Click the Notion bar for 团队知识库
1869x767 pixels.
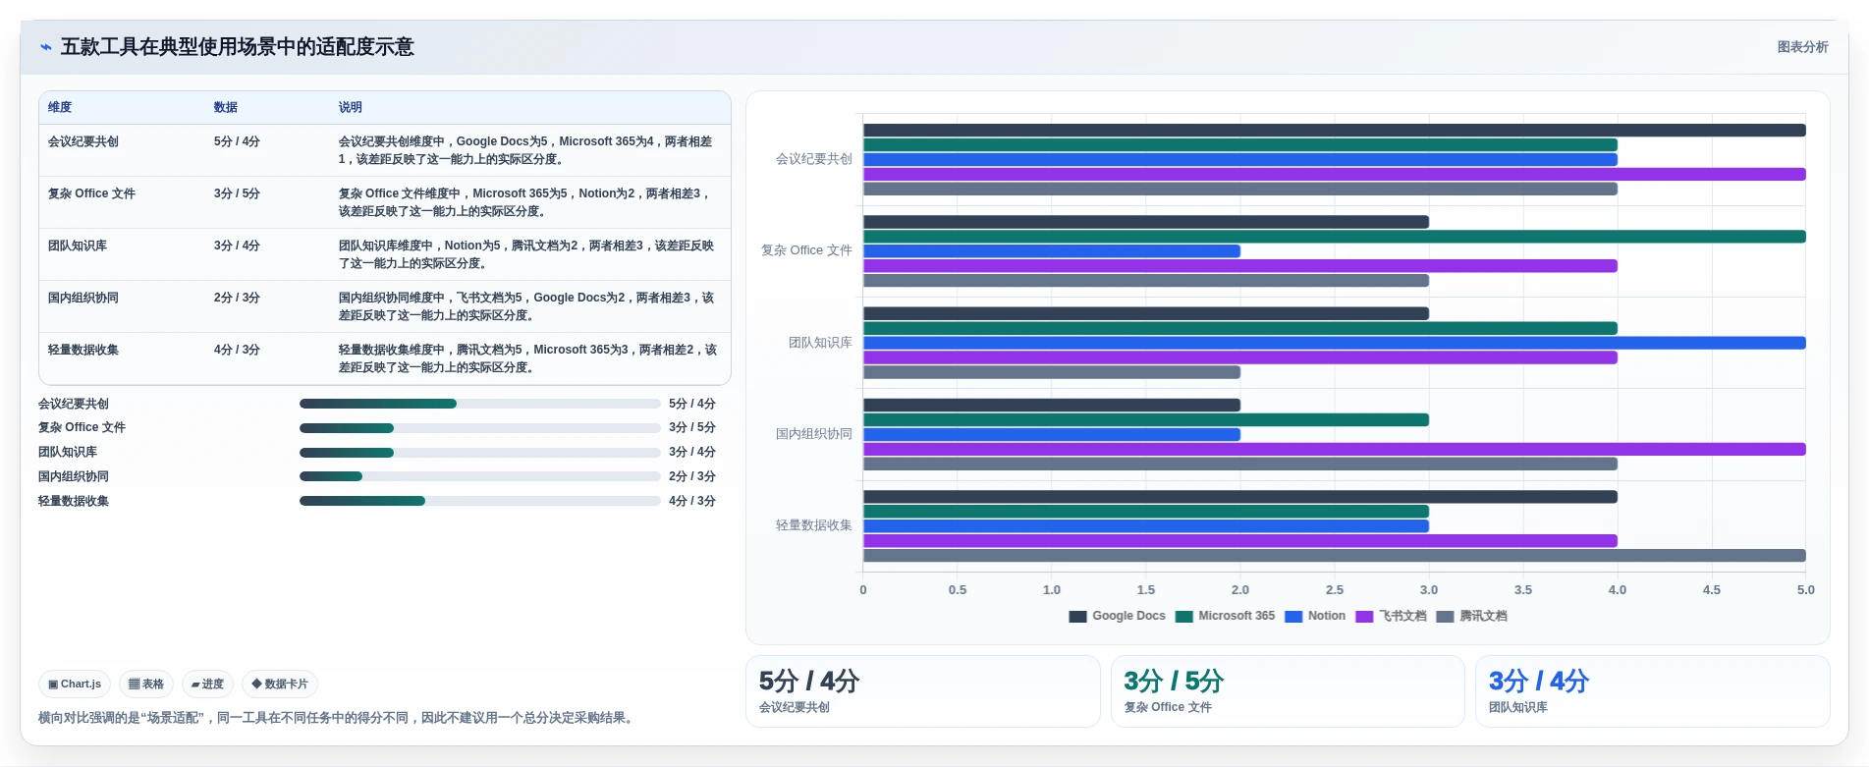(x=1334, y=343)
